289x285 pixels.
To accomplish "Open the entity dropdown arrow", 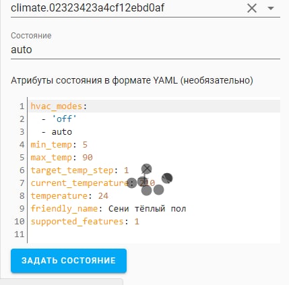I will pos(271,8).
